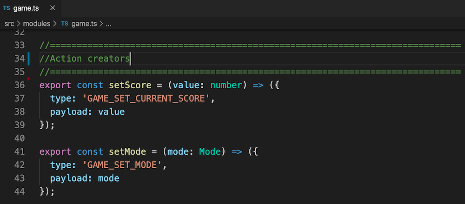
Task: Close the game.ts tab
Action: tap(53, 8)
